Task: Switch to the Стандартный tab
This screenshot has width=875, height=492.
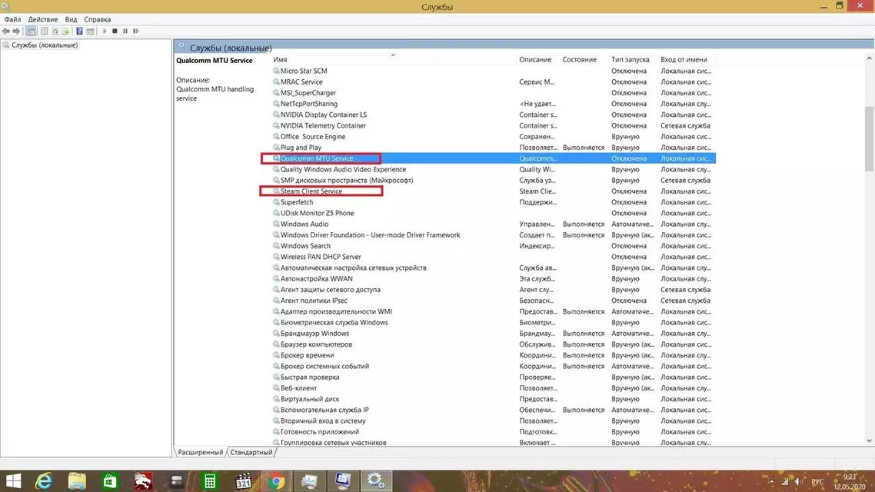Action: click(x=251, y=452)
